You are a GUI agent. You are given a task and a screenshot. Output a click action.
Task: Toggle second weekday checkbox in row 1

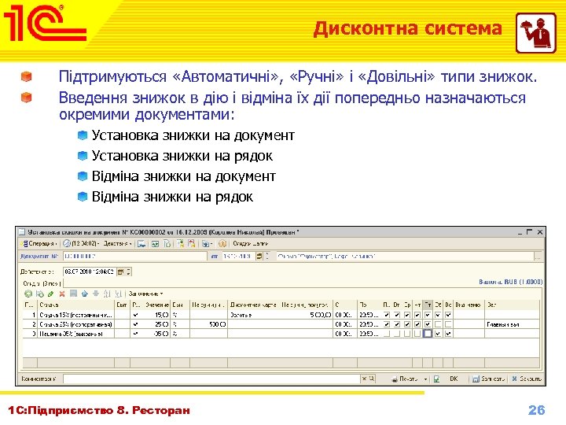pyautogui.click(x=397, y=315)
